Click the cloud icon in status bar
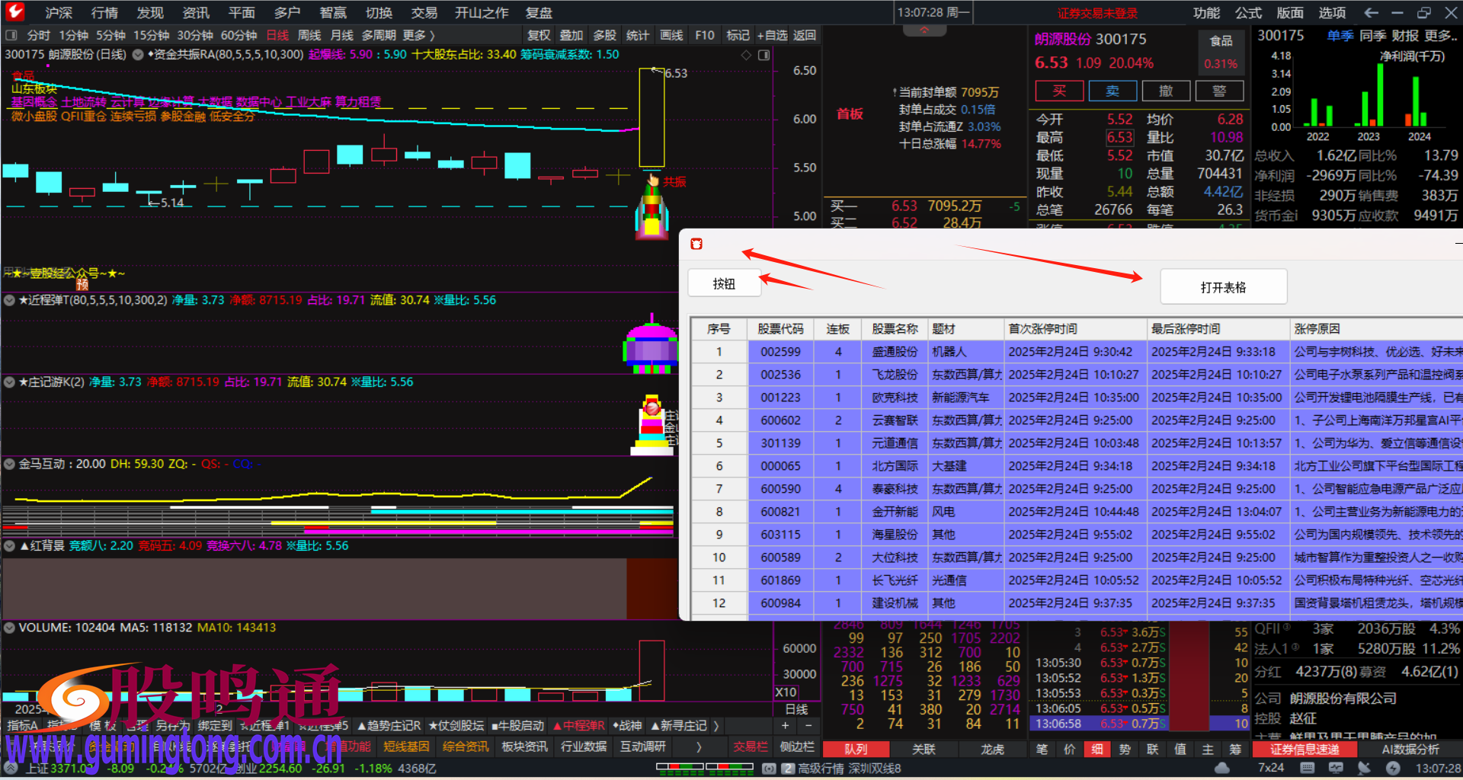 coord(1222,768)
